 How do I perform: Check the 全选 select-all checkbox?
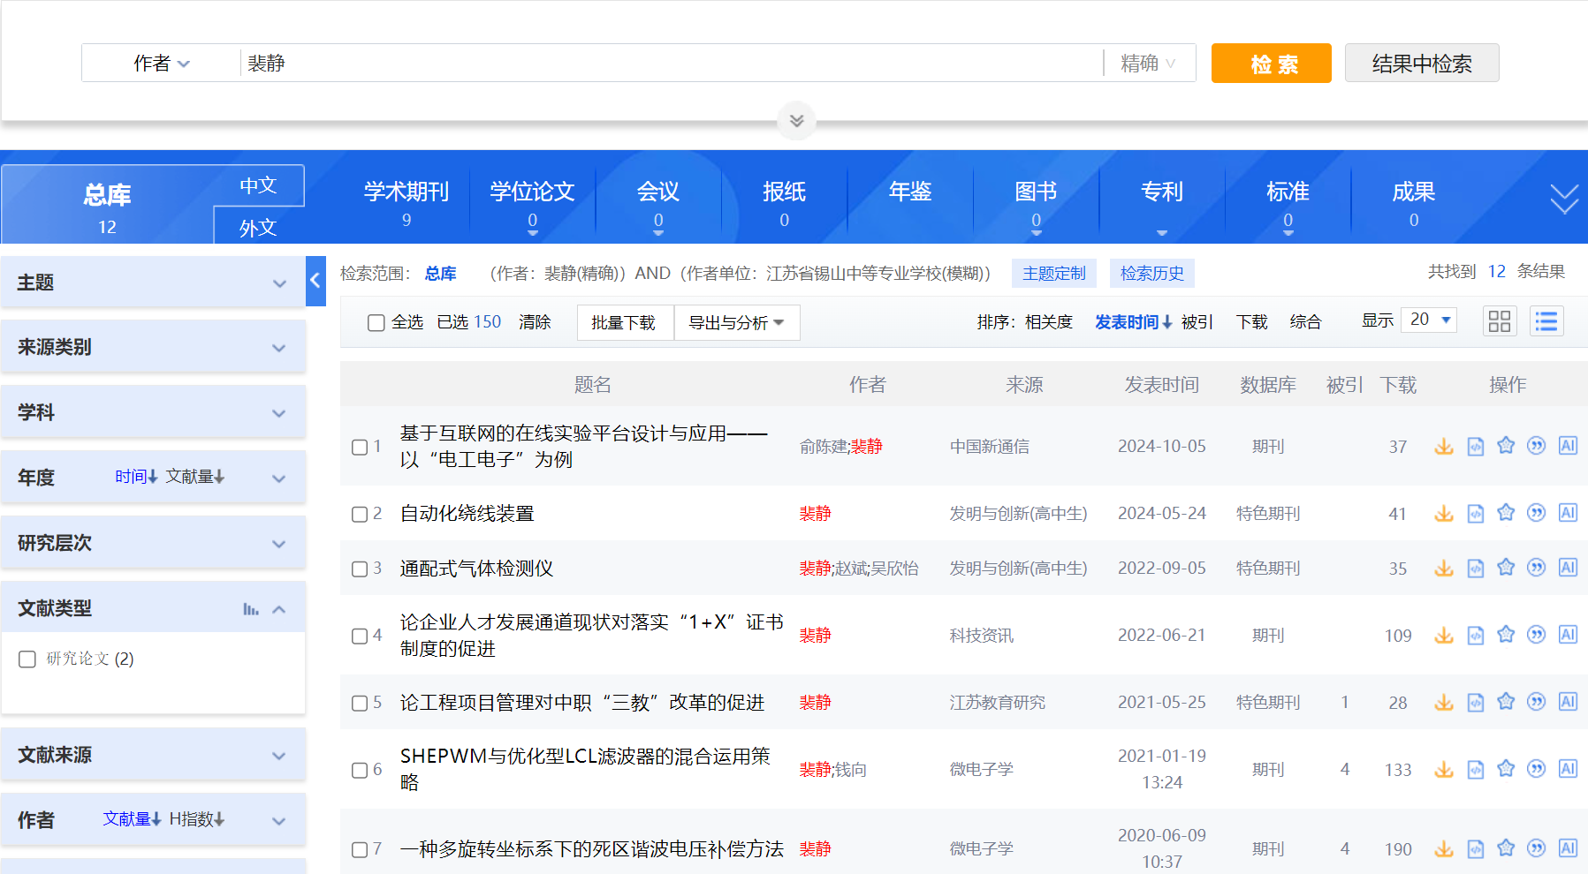(x=376, y=323)
